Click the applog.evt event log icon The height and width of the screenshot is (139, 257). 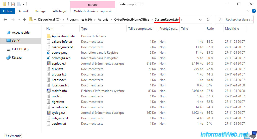tap(49, 63)
